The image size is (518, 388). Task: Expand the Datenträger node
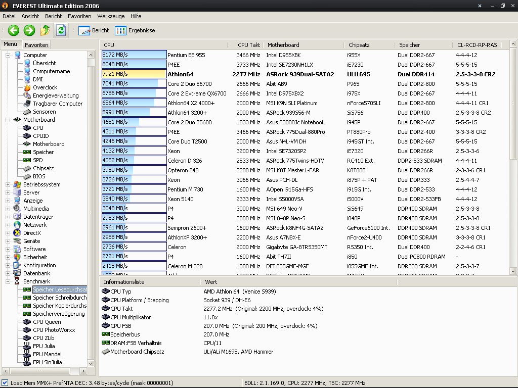pos(8,217)
